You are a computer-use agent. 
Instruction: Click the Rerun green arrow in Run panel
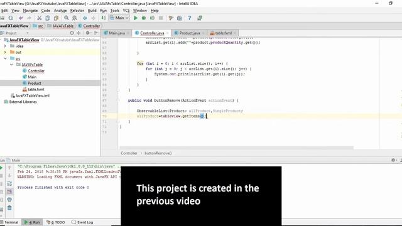pos(1,168)
